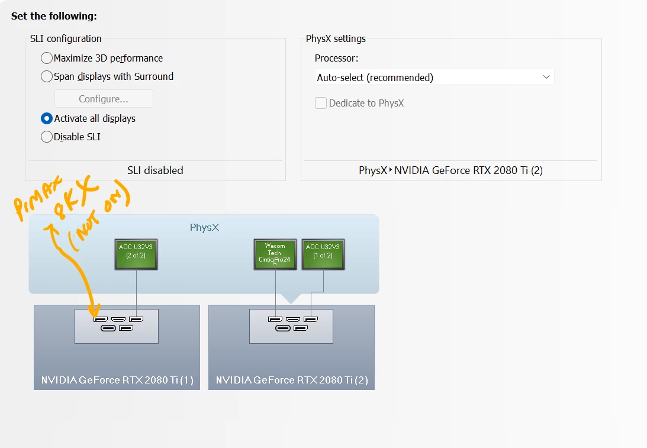
Task: Click GPU (2) port wired to Wacom CintiqPro24
Action: click(x=275, y=320)
